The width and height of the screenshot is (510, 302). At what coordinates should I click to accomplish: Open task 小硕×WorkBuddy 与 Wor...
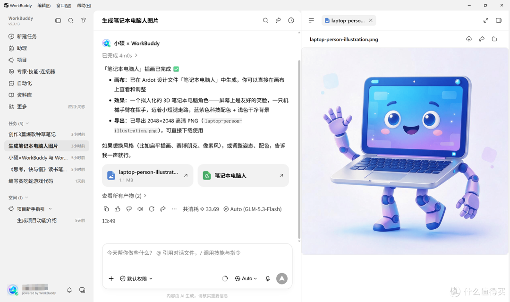pos(46,158)
